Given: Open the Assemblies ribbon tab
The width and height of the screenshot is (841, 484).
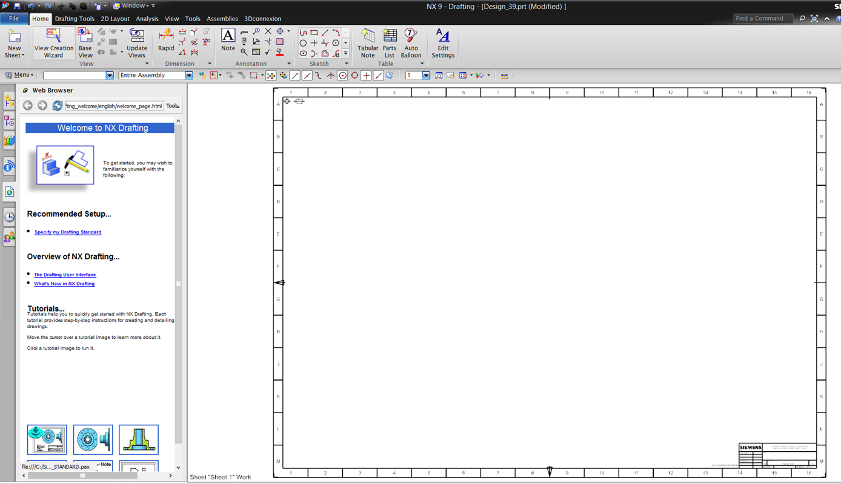Looking at the screenshot, I should tap(222, 19).
